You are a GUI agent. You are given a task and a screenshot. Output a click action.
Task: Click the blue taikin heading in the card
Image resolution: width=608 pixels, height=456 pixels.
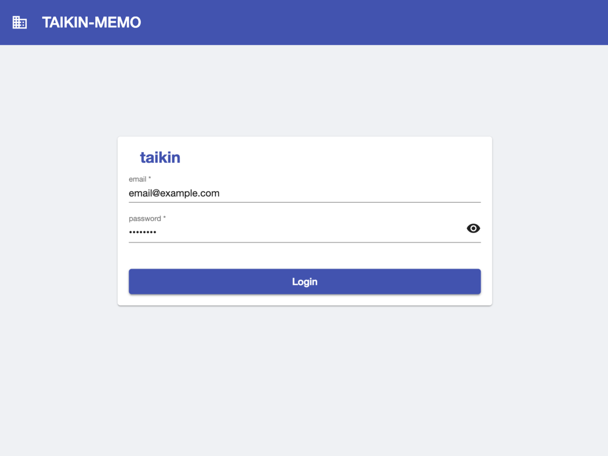pos(160,158)
